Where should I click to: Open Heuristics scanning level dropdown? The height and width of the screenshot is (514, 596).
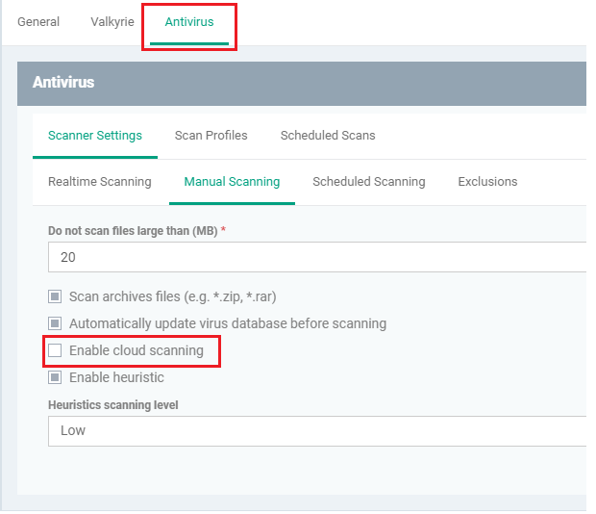point(317,431)
